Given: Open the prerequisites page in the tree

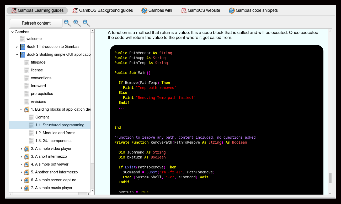Looking at the screenshot, I should (42, 94).
